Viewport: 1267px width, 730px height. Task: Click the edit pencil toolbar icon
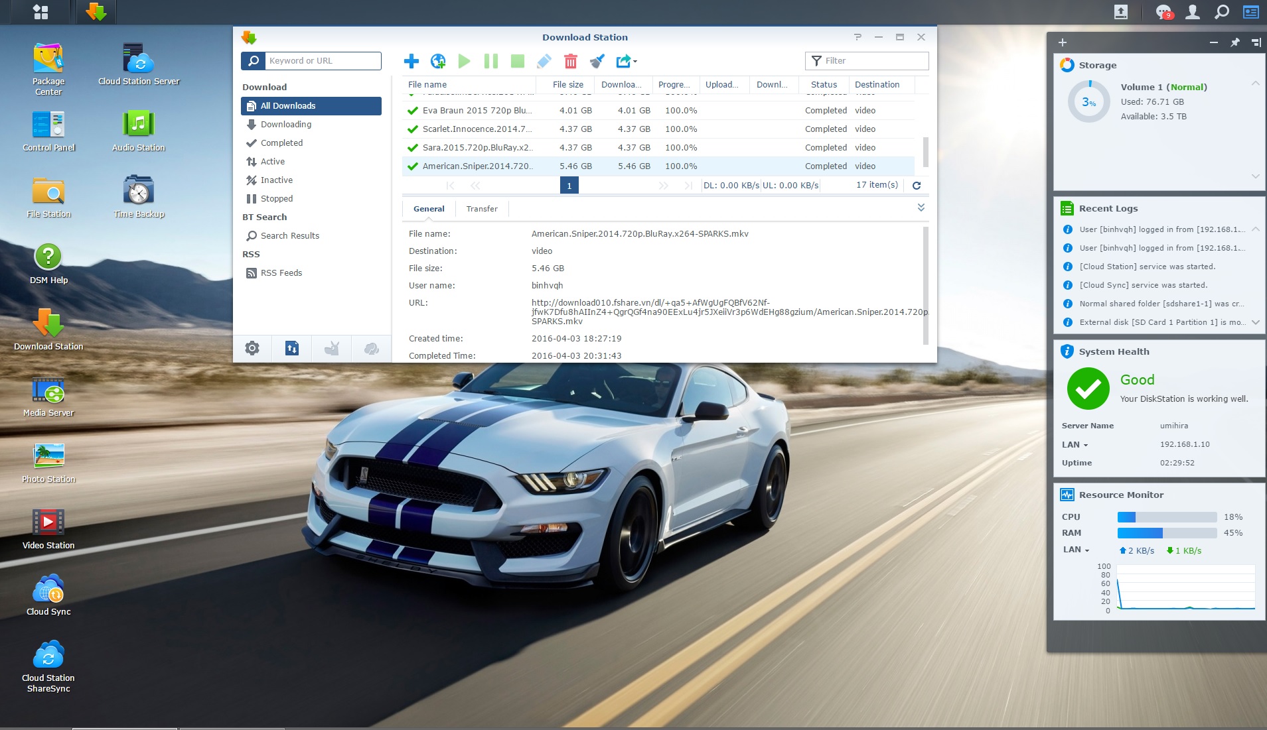coord(544,61)
